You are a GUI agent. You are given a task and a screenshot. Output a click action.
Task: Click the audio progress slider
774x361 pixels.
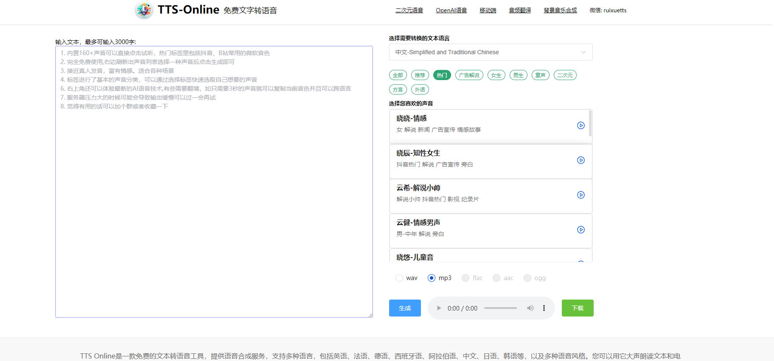point(500,308)
